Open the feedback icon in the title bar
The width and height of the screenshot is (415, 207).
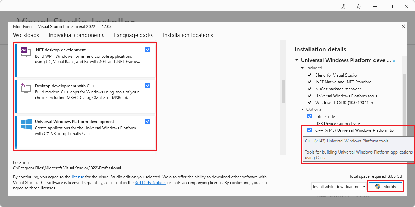coord(359,7)
